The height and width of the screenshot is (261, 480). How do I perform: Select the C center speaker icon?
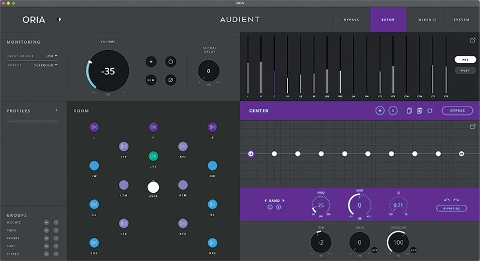tap(153, 127)
